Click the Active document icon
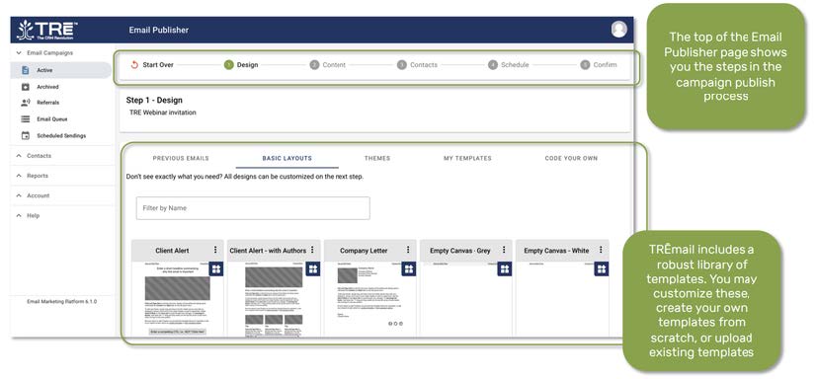This screenshot has width=817, height=379. click(x=25, y=70)
